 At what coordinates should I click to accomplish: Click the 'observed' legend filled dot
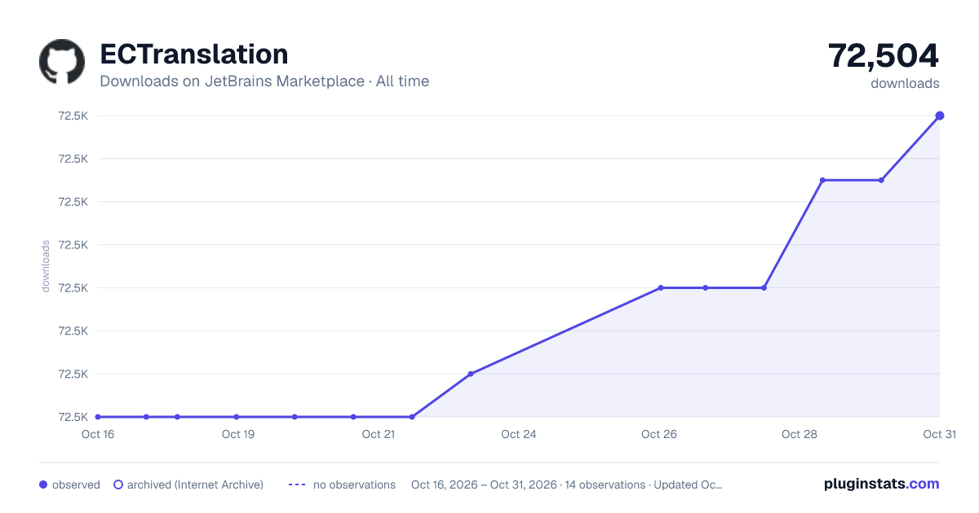coord(43,484)
